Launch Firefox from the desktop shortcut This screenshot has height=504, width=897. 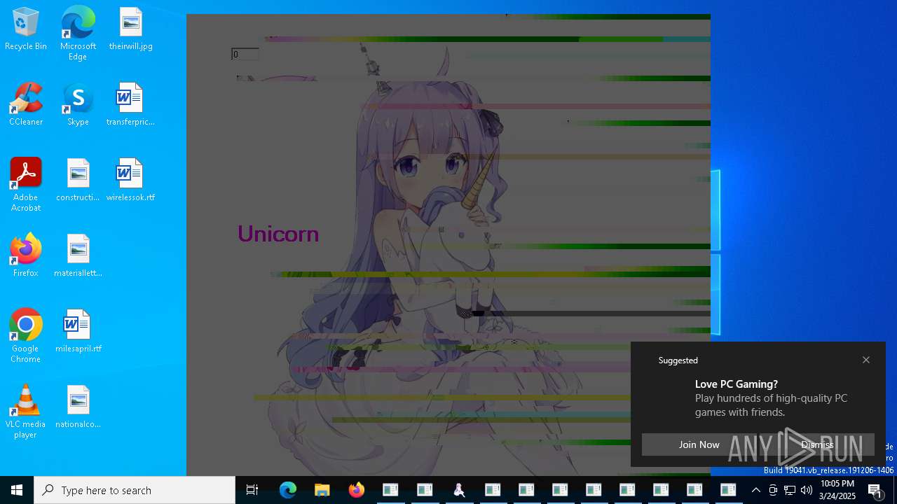pos(26,256)
